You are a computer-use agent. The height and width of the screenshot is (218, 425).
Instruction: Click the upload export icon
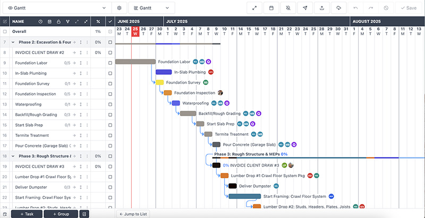point(322,8)
